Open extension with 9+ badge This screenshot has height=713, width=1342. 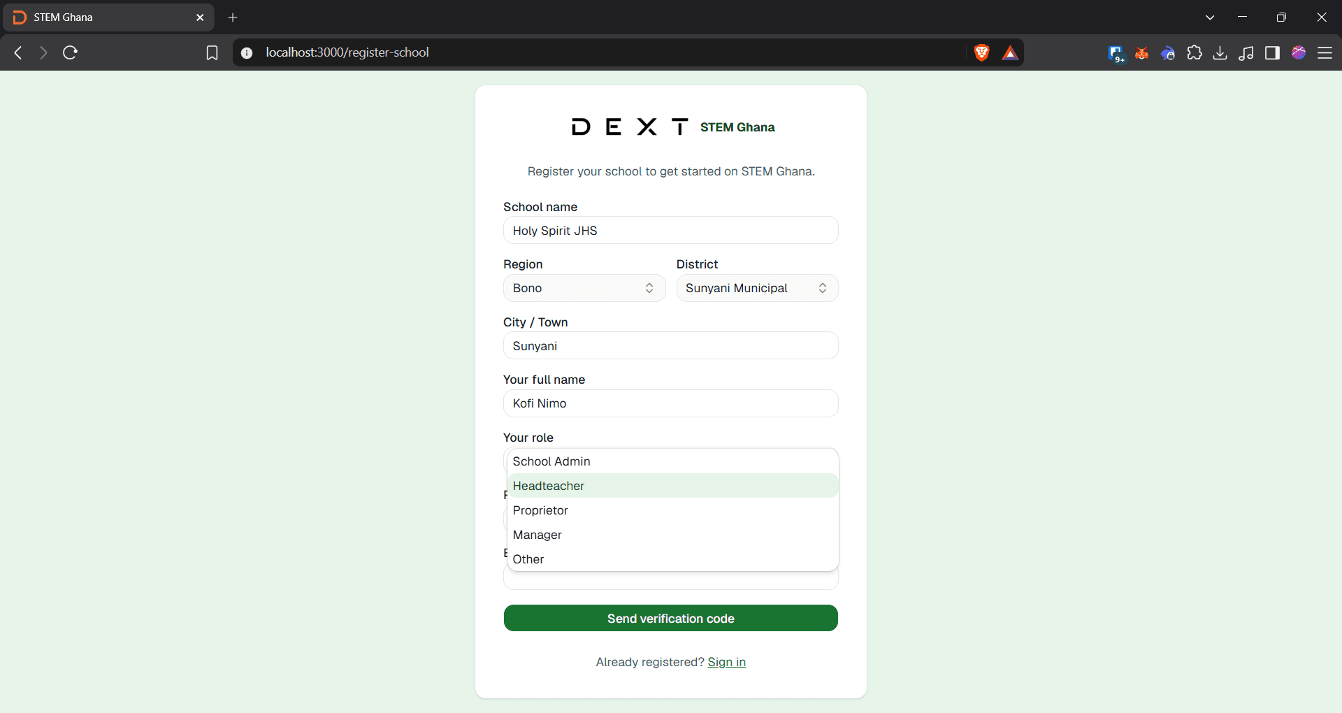(x=1116, y=53)
